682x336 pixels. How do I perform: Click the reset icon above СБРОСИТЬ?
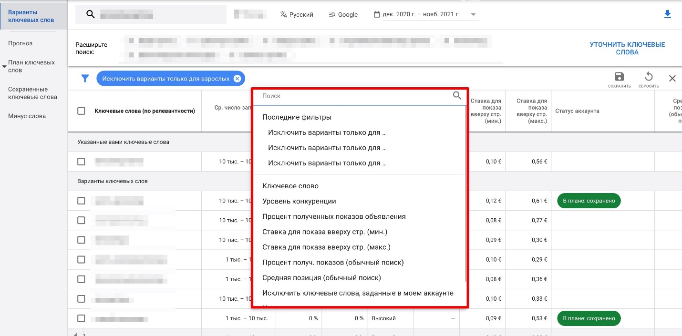coord(648,76)
